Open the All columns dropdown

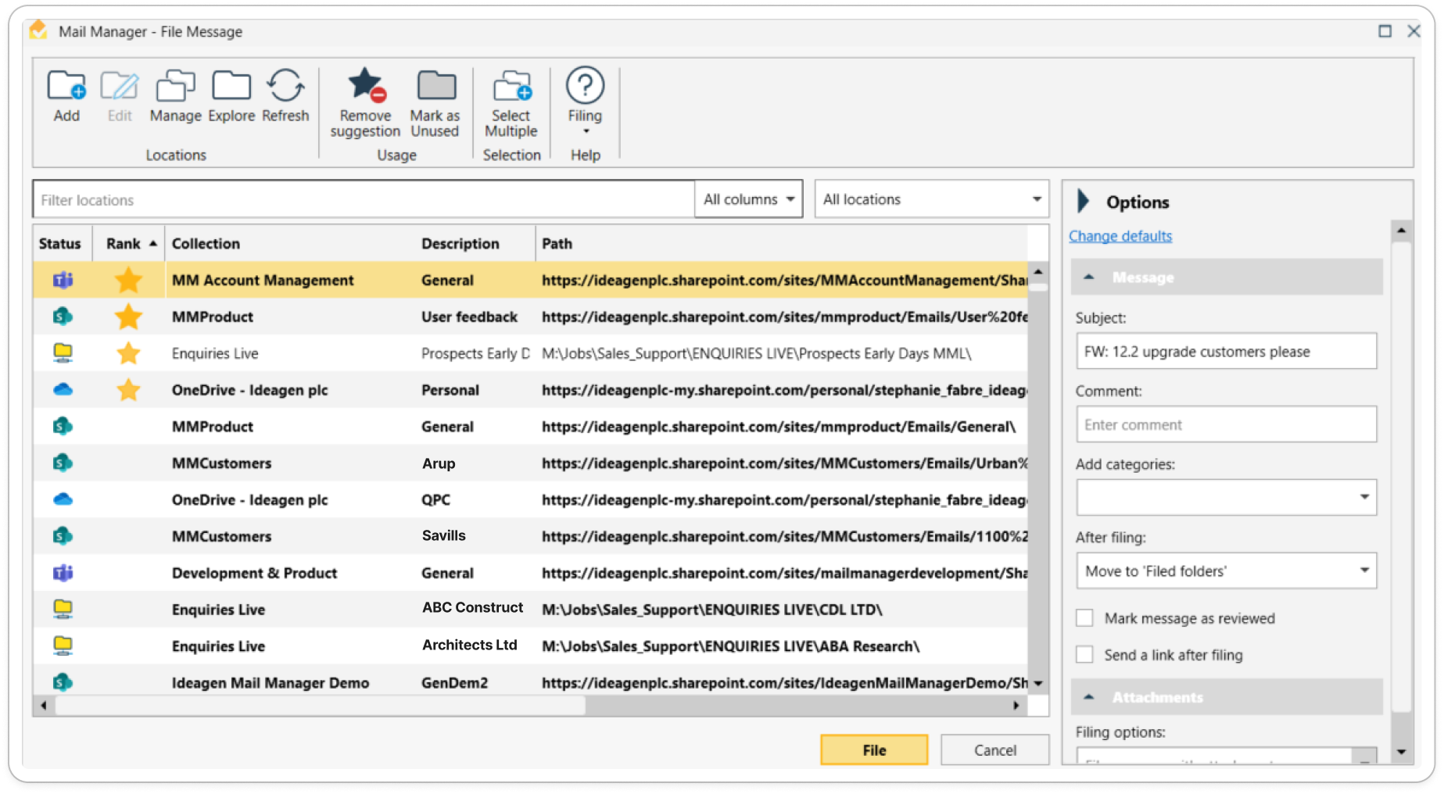coord(748,199)
